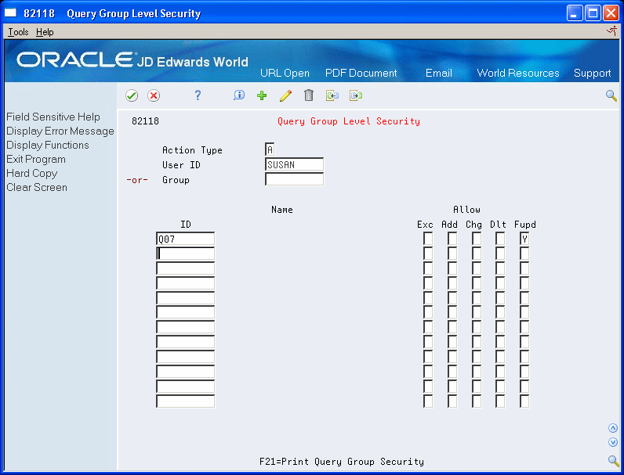Click the next record arrow icon
The image size is (624, 475).
(x=356, y=95)
